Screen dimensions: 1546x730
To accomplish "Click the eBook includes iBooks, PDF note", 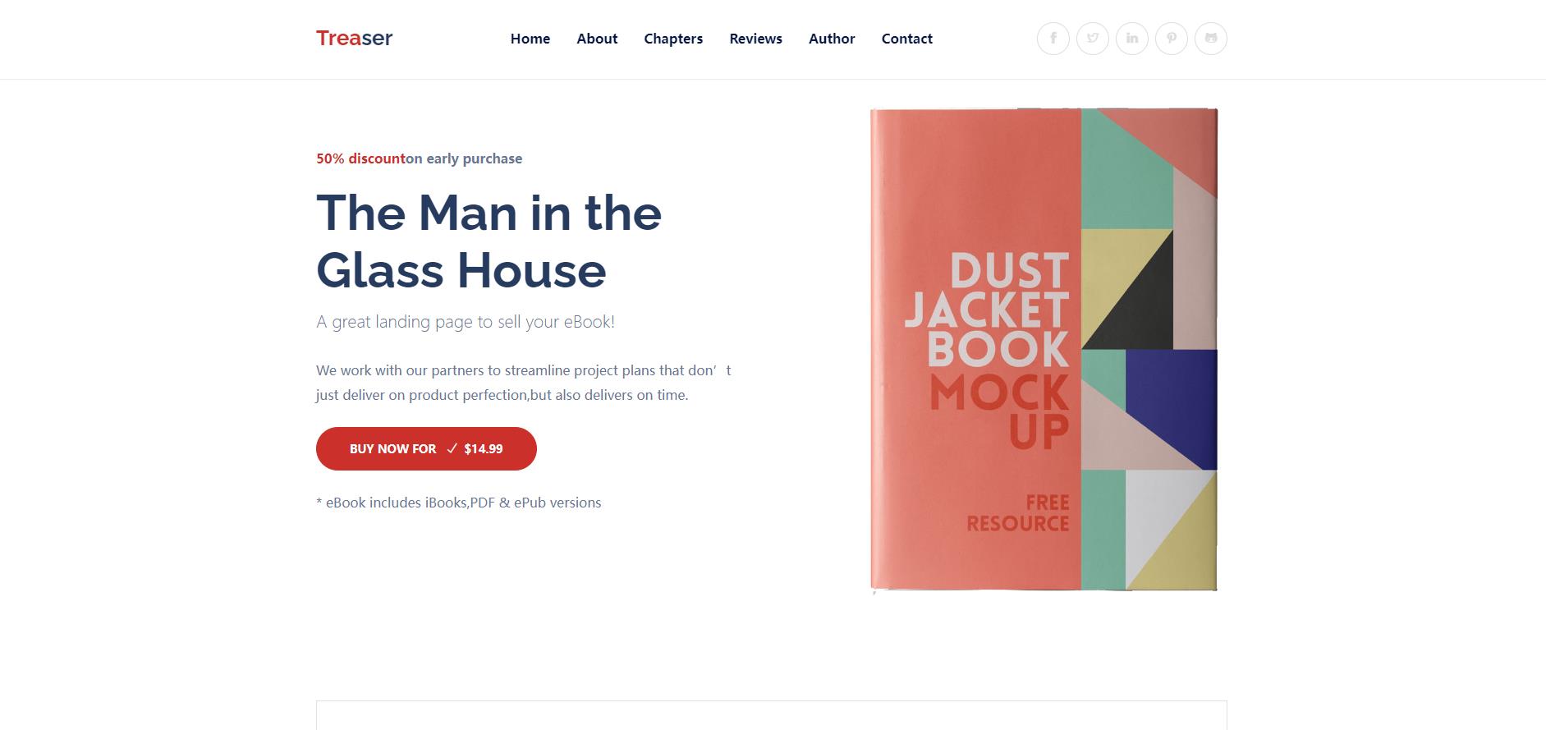I will (x=458, y=503).
